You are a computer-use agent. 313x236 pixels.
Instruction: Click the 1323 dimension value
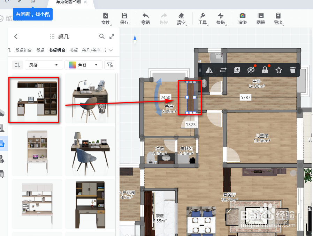pos(191,124)
